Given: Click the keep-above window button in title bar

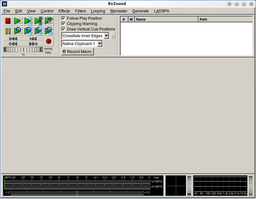Looking at the screenshot, I should point(229,4).
